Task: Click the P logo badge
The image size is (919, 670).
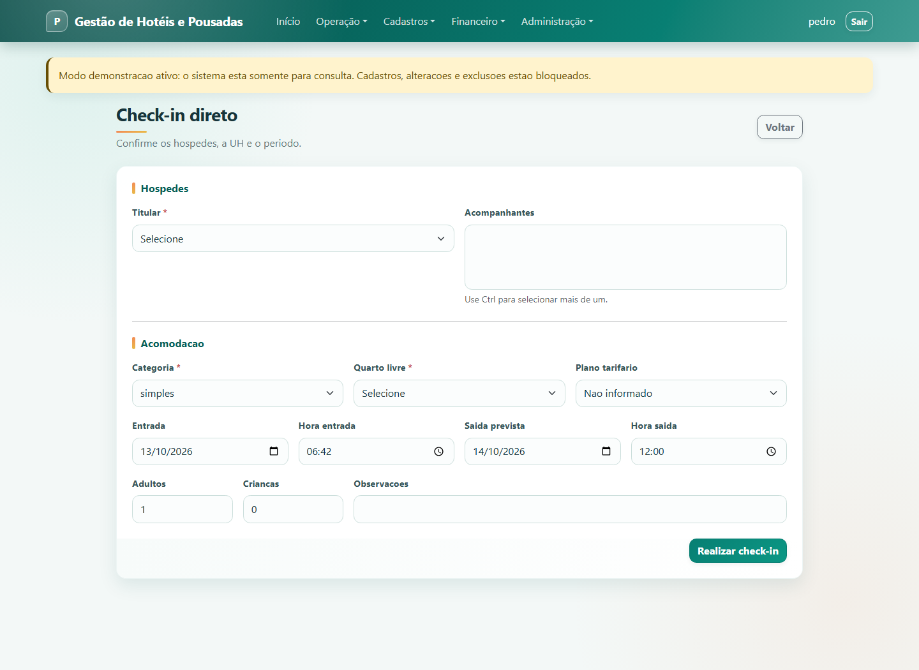Action: pos(57,21)
